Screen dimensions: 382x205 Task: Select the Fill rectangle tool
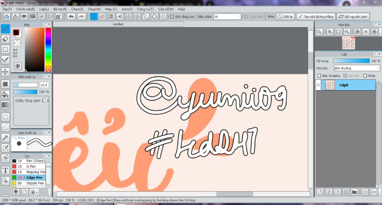tap(5, 84)
